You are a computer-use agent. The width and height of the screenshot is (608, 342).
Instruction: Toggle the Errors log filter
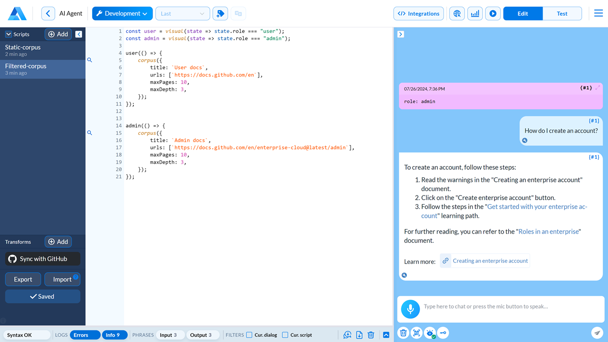(81, 335)
